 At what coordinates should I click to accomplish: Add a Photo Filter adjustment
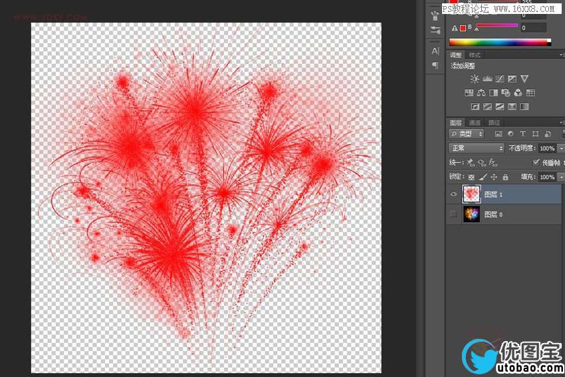(x=506, y=93)
